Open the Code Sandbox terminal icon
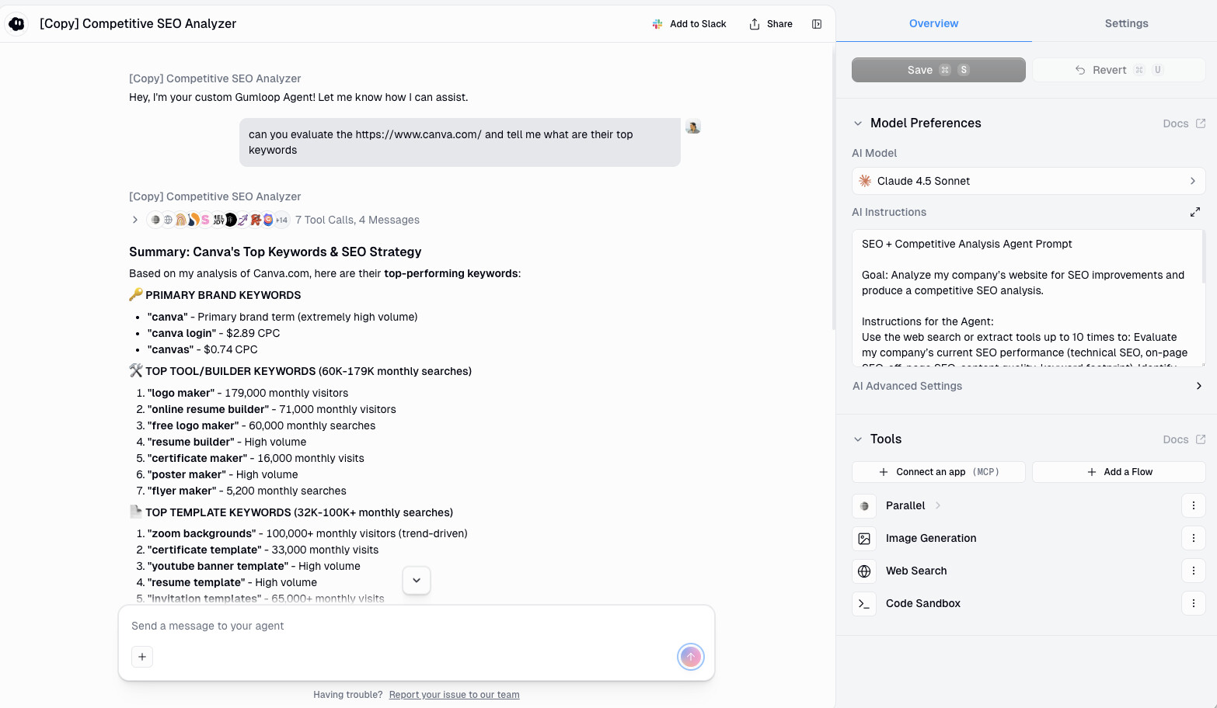 (x=864, y=603)
